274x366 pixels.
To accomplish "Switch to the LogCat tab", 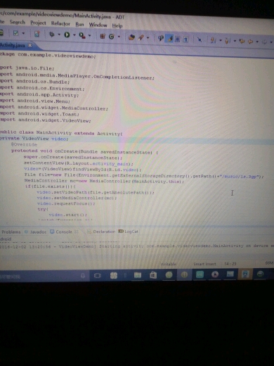I will coord(129,232).
